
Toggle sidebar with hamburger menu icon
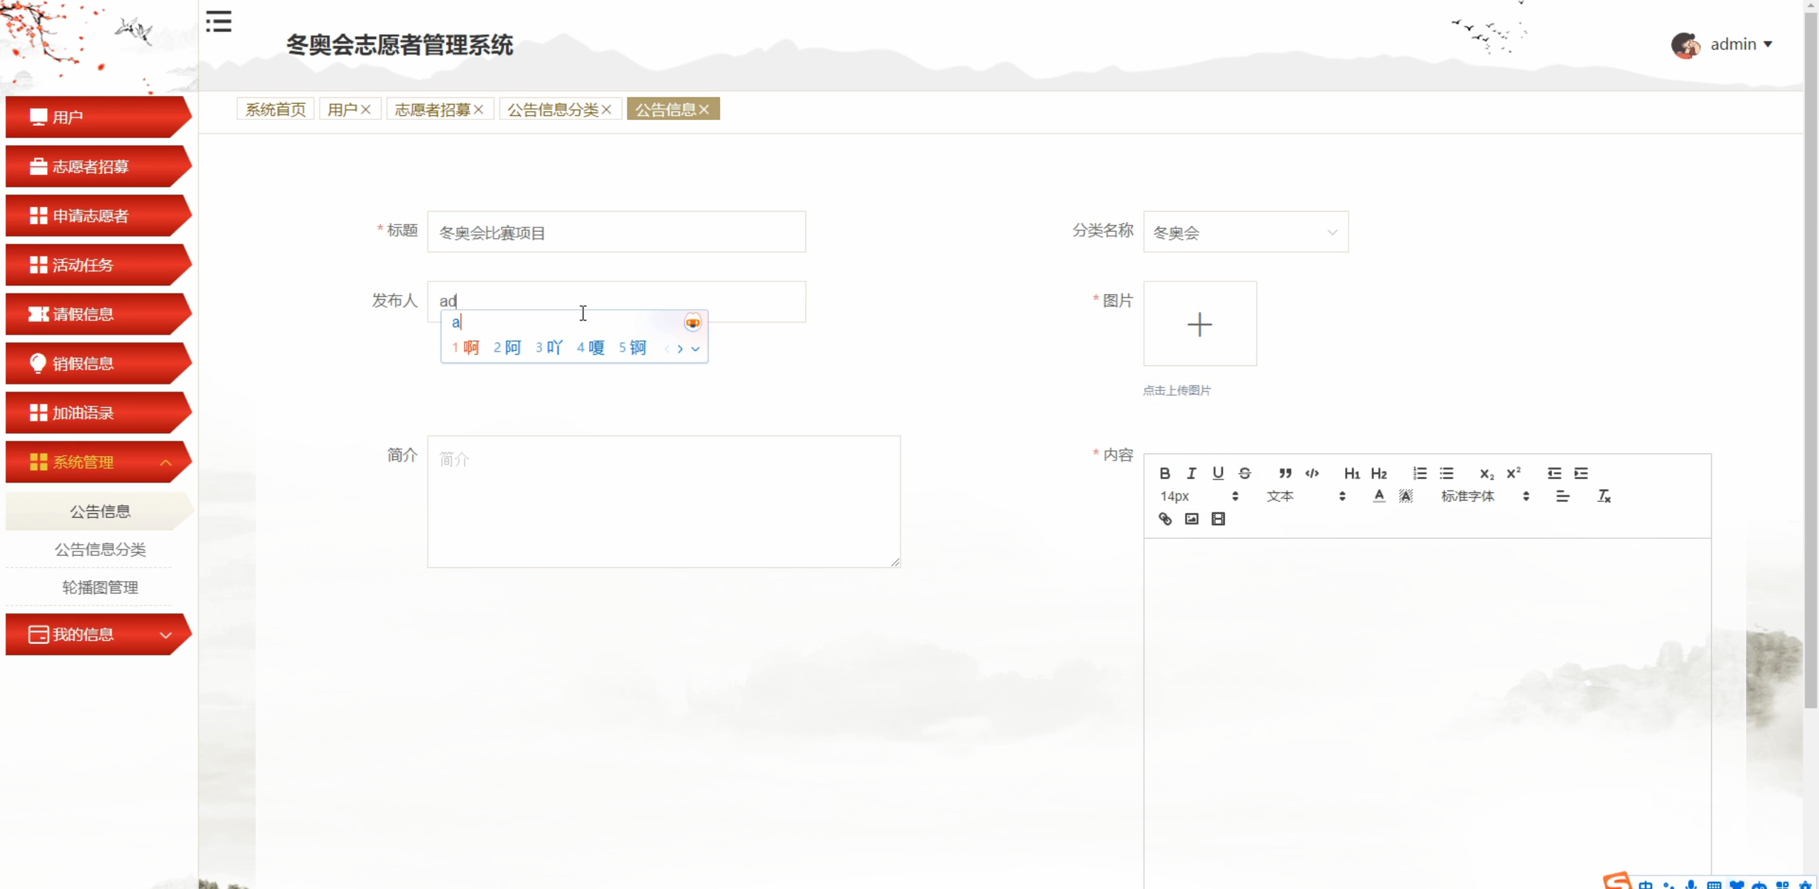(219, 21)
